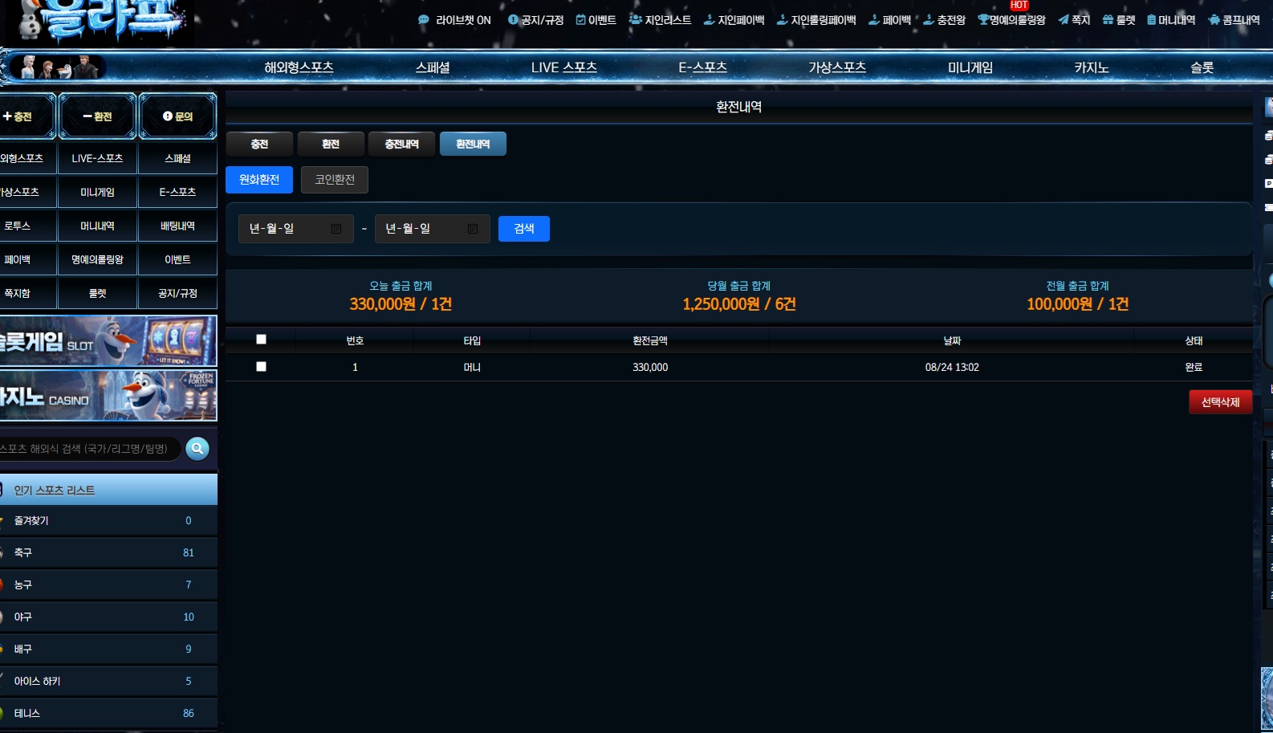Click the red 선택삭제 button
Screen dimensions: 1273x733
coord(1220,402)
